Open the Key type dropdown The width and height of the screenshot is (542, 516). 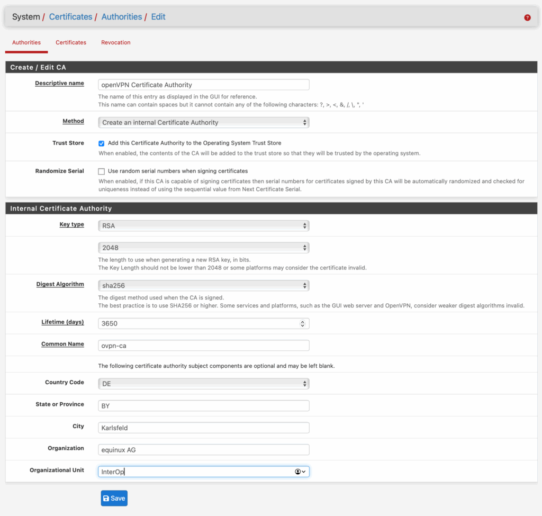(203, 225)
